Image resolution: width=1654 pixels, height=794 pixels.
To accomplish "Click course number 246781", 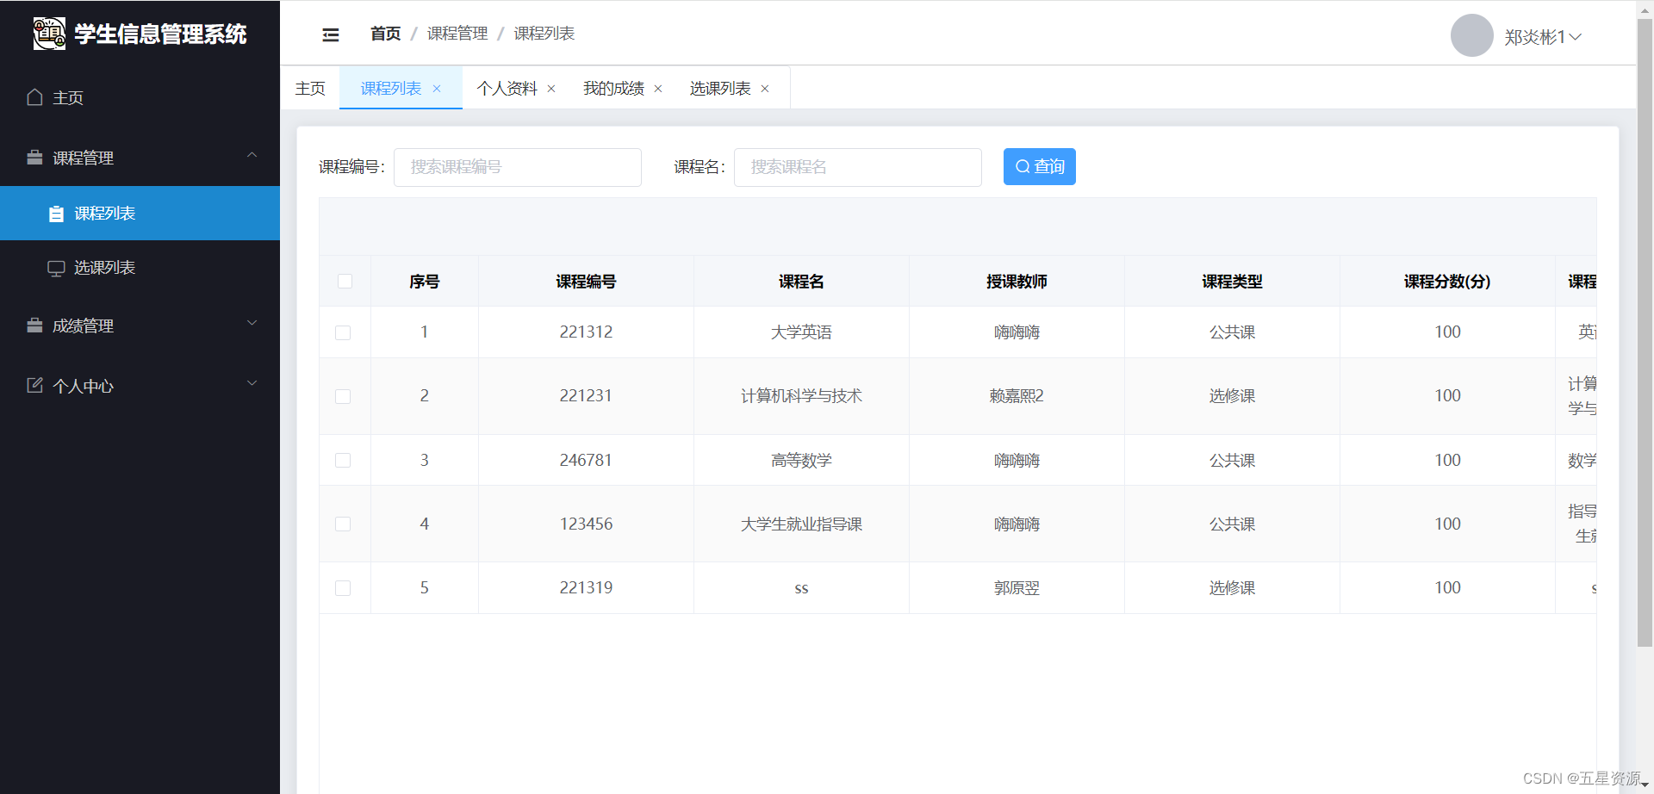I will [x=586, y=461].
